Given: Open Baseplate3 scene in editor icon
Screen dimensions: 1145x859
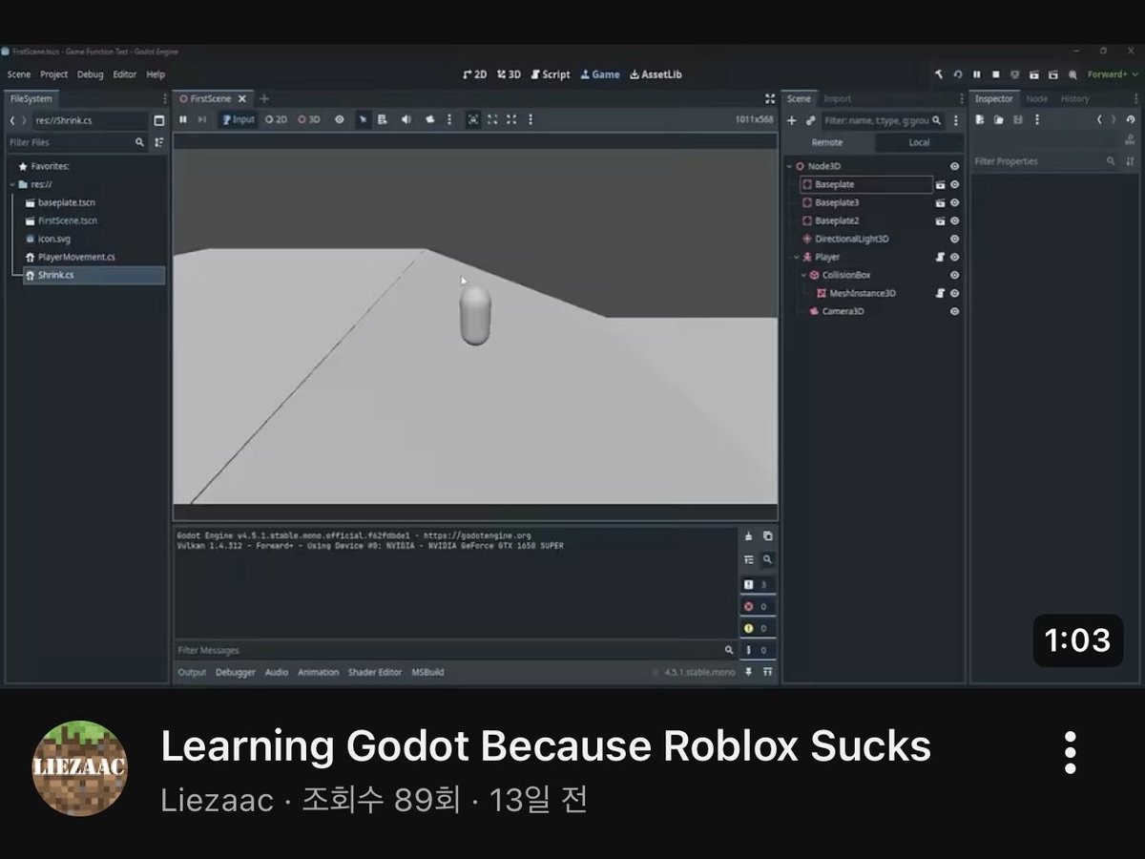Looking at the screenshot, I should pyautogui.click(x=940, y=202).
